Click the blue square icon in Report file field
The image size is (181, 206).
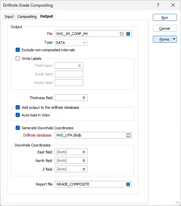click(128, 184)
